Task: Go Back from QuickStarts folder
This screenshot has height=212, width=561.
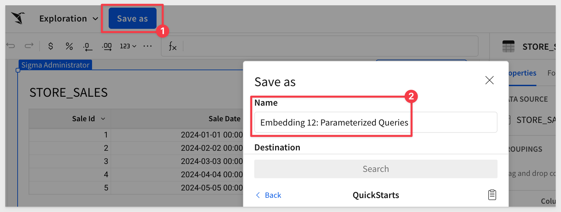Action: 268,195
